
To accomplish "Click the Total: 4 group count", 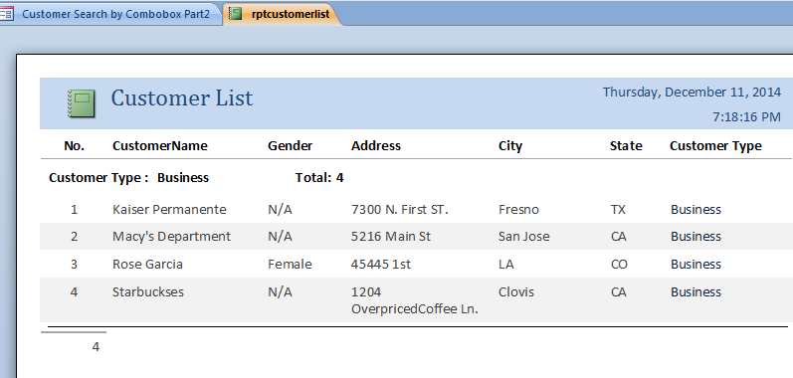I will tap(319, 178).
